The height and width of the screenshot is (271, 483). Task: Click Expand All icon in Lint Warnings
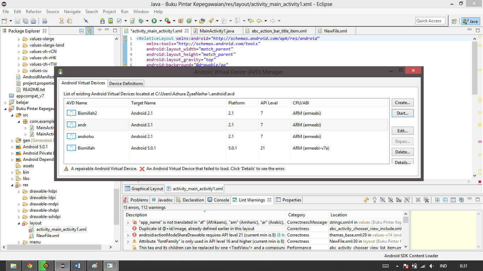click(x=437, y=200)
